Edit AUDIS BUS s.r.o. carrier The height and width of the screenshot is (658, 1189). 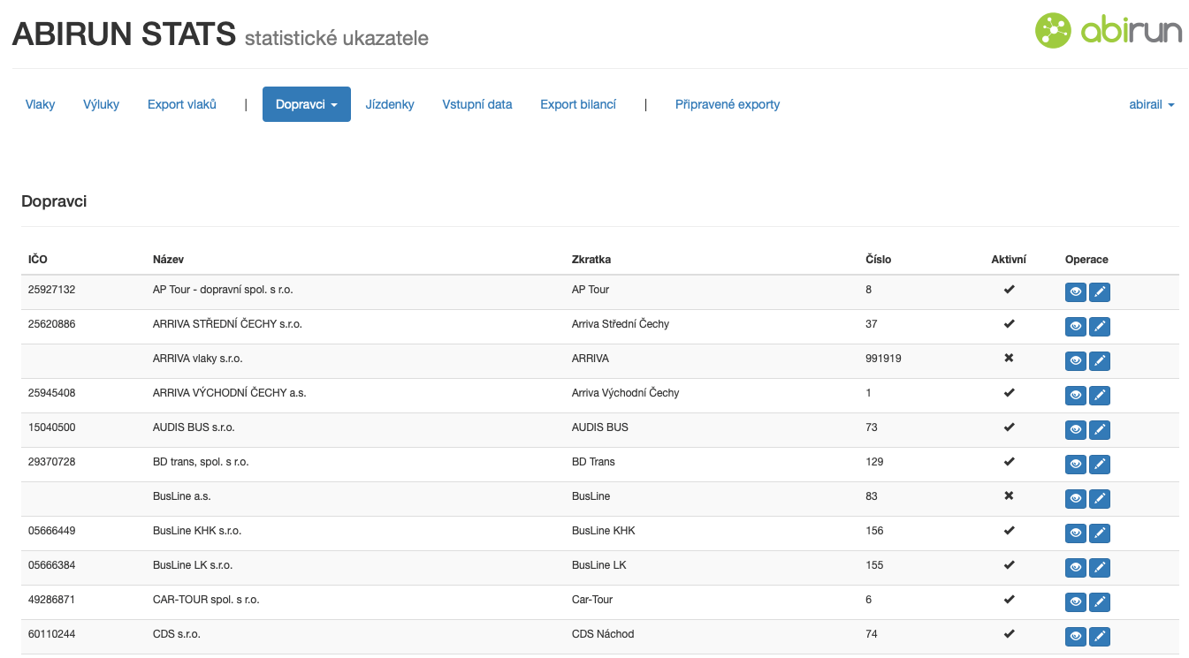(1100, 430)
